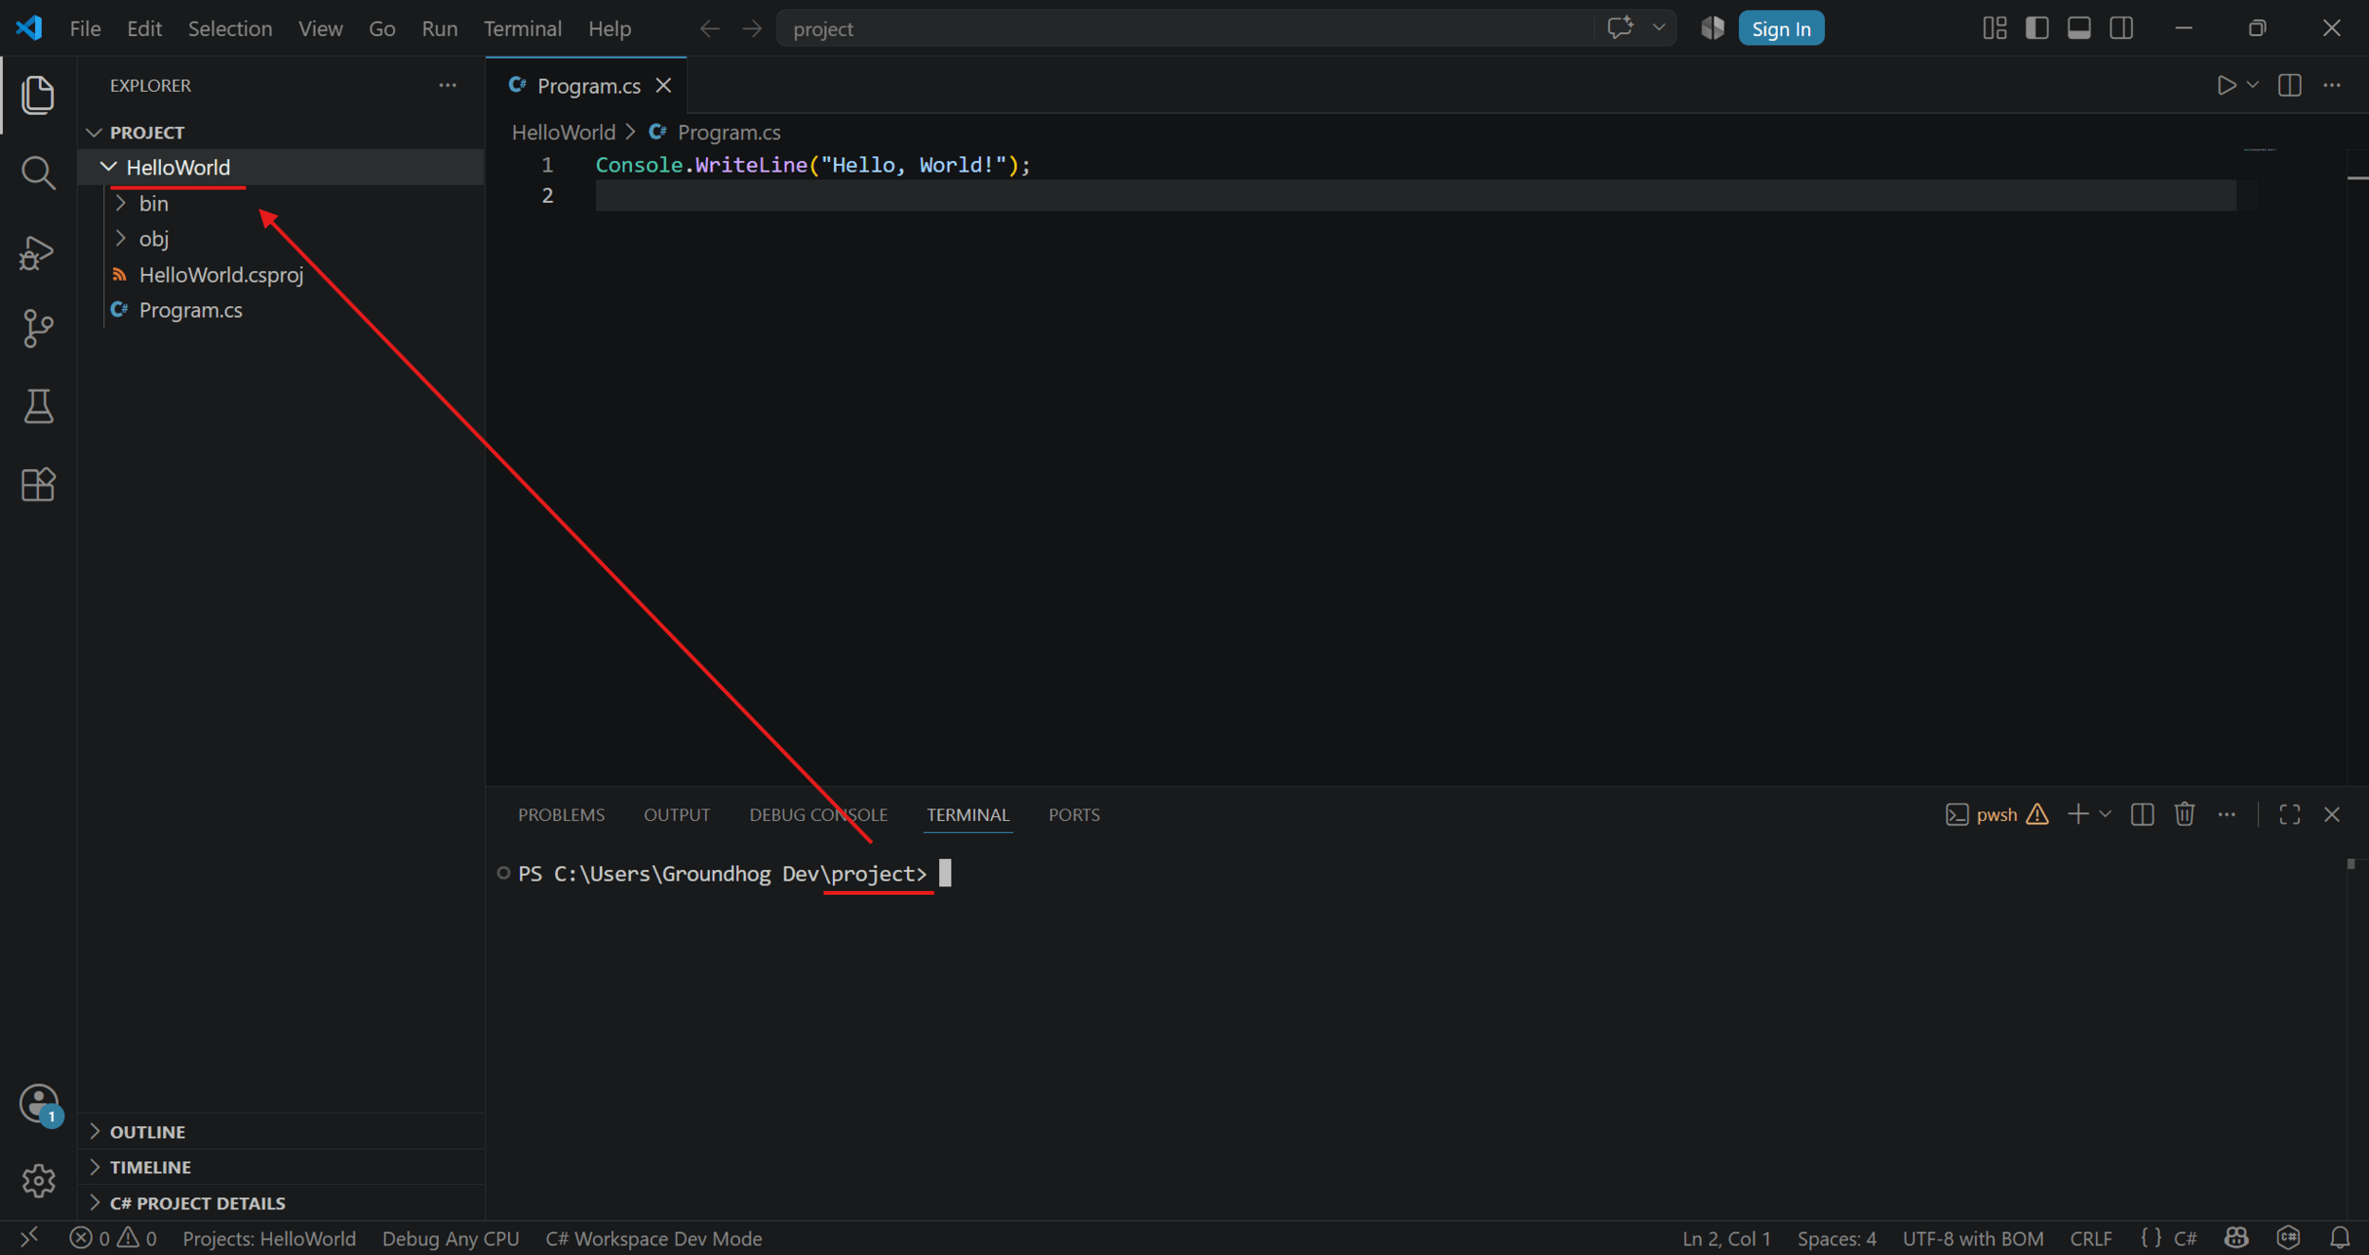This screenshot has width=2369, height=1255.
Task: Split the terminal icon
Action: point(2142,814)
